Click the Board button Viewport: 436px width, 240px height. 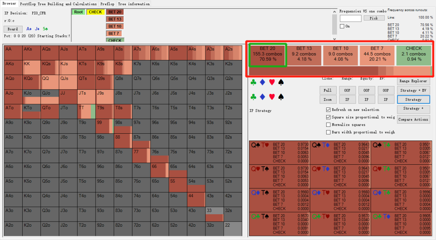[13, 29]
